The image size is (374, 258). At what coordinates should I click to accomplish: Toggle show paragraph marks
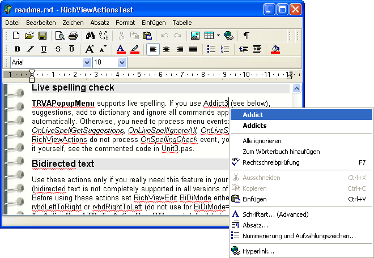pyautogui.click(x=246, y=36)
